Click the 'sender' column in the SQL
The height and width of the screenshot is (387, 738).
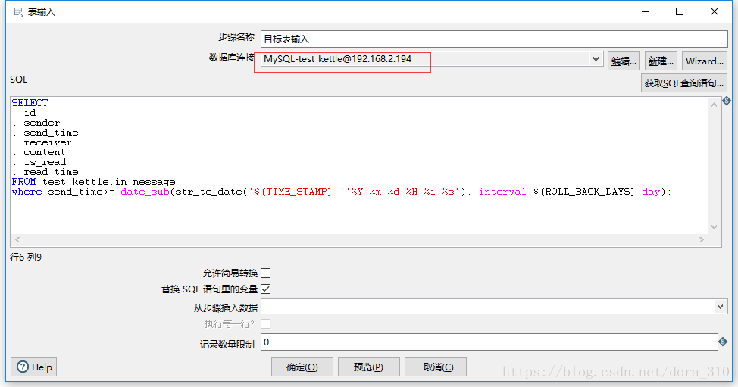pyautogui.click(x=42, y=123)
